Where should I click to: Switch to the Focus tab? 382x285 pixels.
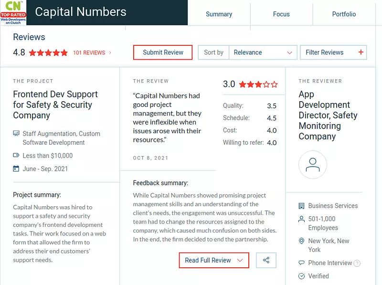pyautogui.click(x=281, y=14)
